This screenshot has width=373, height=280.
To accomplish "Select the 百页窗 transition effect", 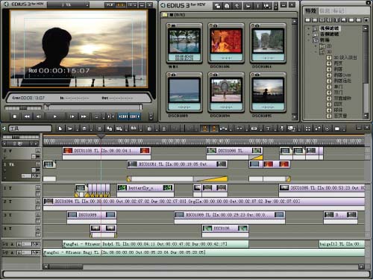I will (340, 116).
